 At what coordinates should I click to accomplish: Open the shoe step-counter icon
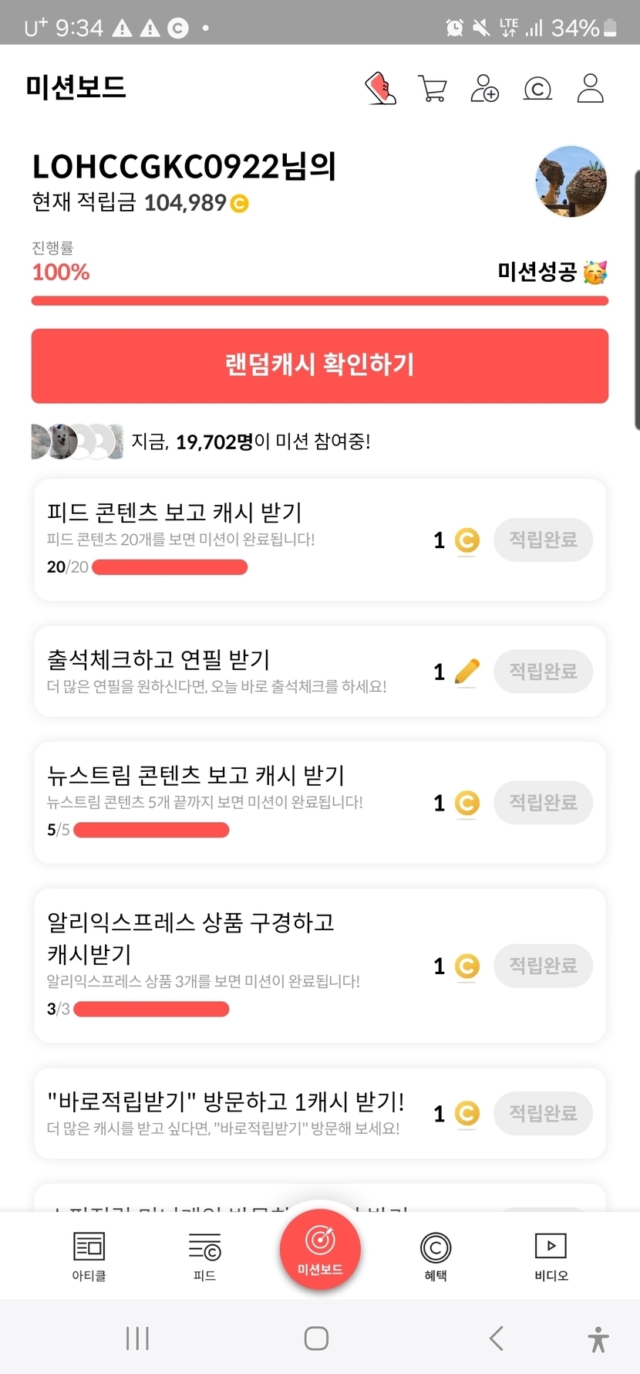pyautogui.click(x=380, y=89)
